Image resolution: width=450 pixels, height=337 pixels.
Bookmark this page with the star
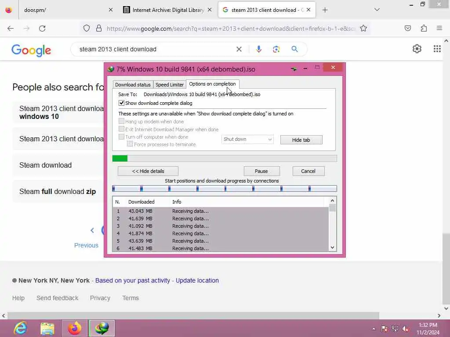pyautogui.click(x=363, y=29)
